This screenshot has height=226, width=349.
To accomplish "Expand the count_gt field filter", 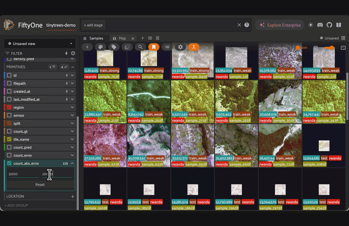I will (x=72, y=131).
